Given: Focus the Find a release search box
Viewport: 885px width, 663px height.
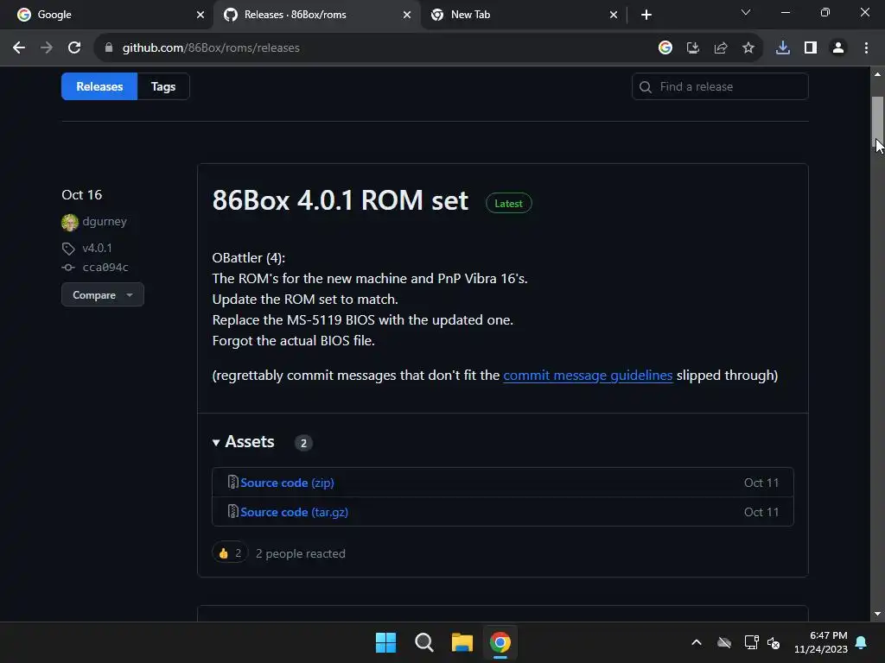Looking at the screenshot, I should pyautogui.click(x=720, y=87).
